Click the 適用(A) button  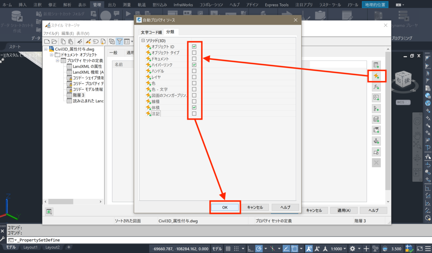pos(344,210)
